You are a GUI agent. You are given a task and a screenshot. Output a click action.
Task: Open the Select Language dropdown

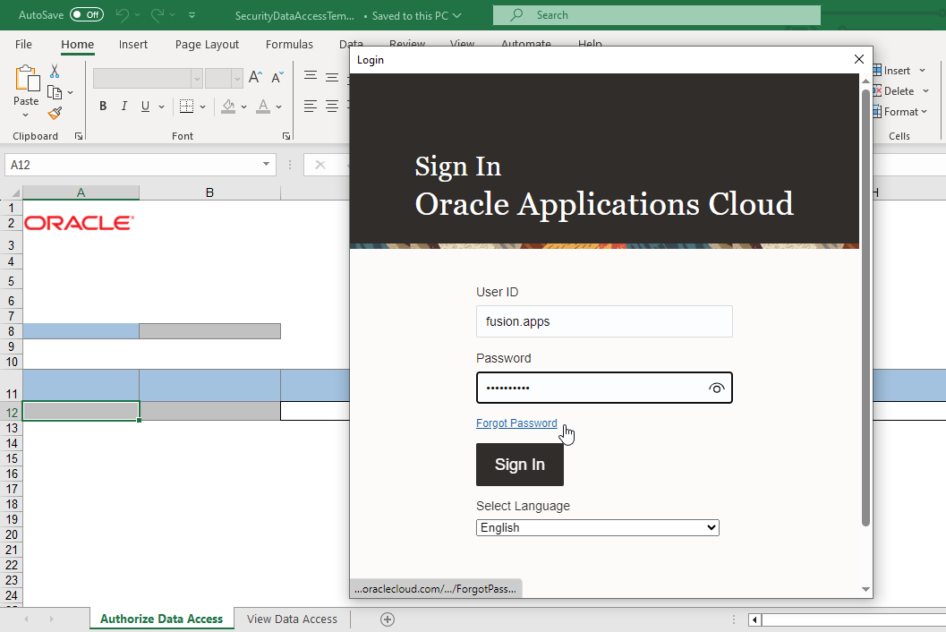[597, 527]
